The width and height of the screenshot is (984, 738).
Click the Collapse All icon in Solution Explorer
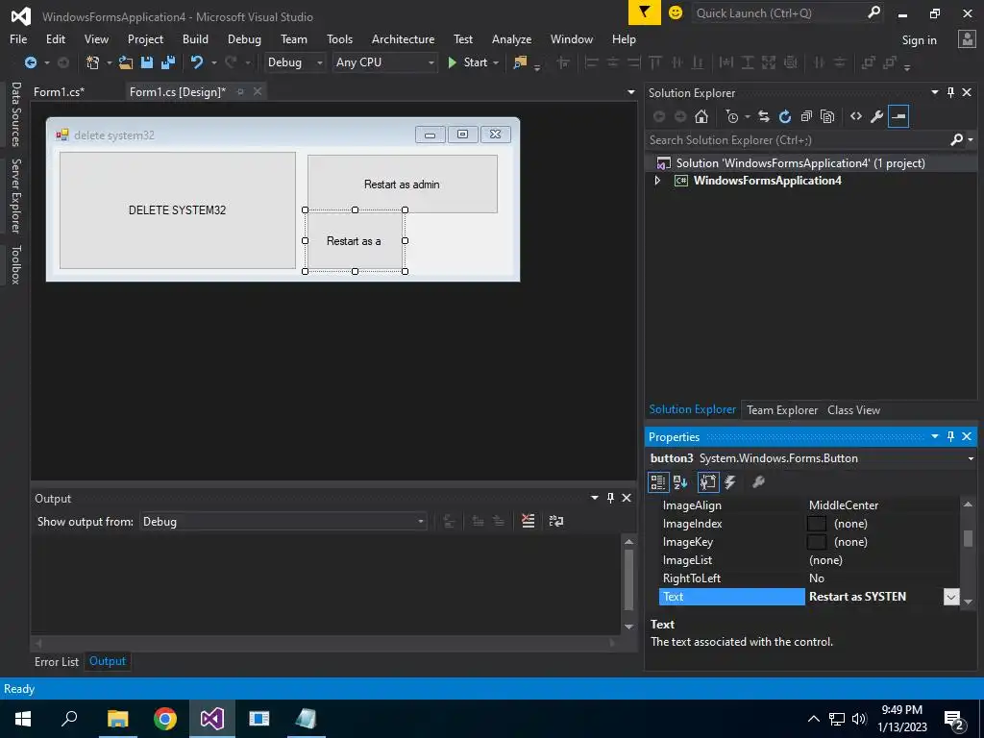[x=806, y=116]
